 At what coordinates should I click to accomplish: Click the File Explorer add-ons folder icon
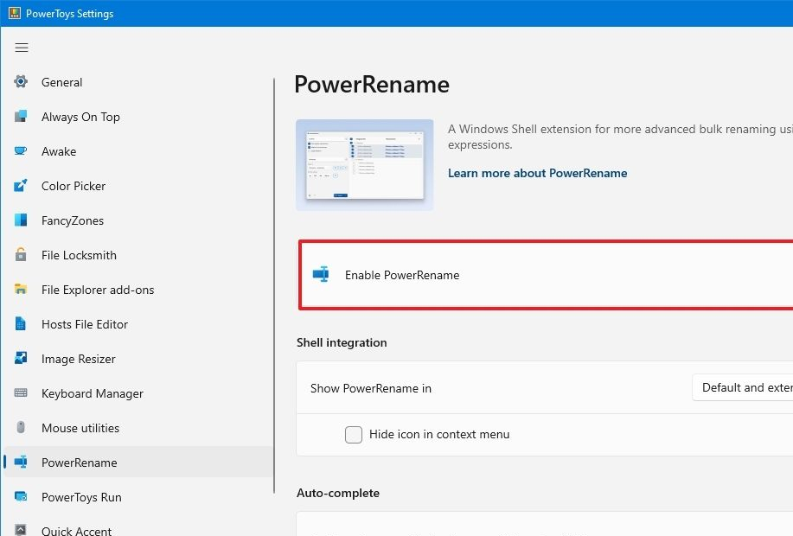click(x=21, y=290)
